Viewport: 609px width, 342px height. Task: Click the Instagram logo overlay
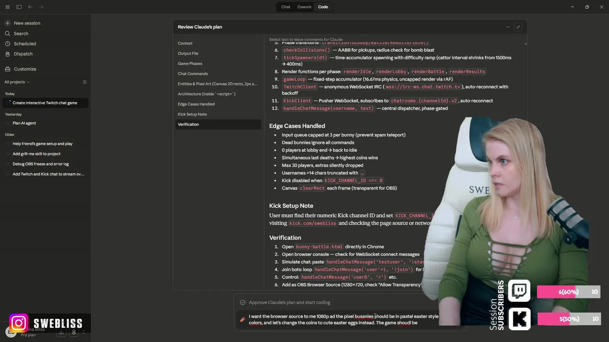click(19, 323)
